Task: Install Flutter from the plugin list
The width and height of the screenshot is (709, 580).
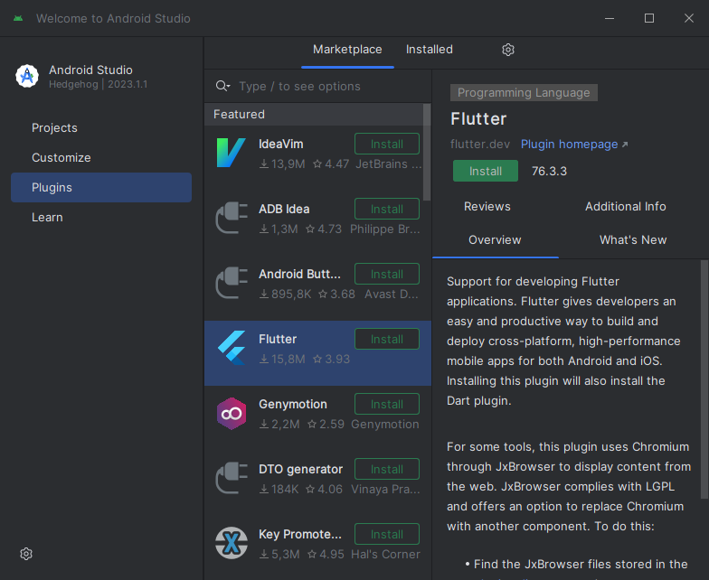Action: (387, 340)
